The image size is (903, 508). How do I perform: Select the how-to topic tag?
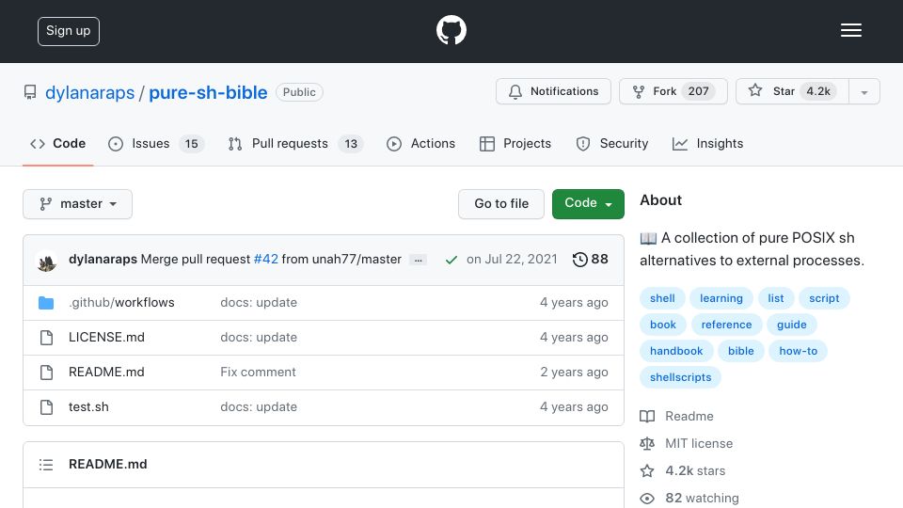click(x=799, y=351)
